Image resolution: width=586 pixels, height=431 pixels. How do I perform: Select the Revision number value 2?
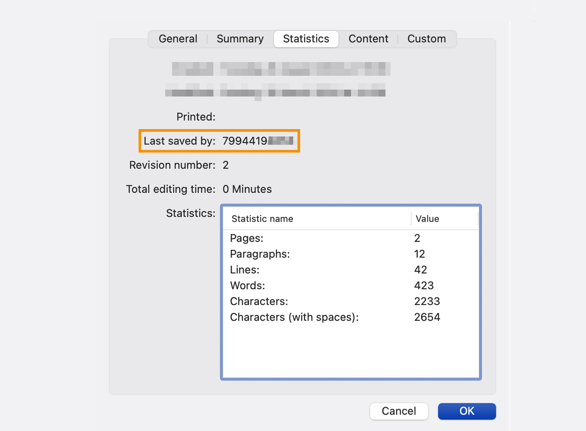tap(225, 165)
